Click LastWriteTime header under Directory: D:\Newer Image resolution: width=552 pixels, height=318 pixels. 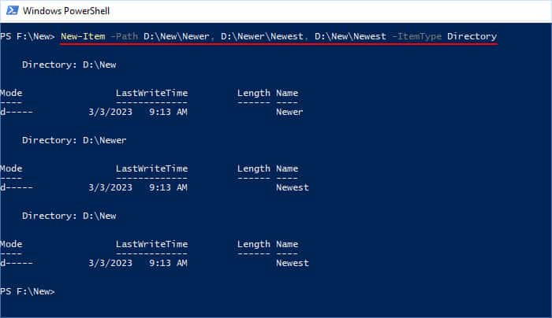[151, 168]
